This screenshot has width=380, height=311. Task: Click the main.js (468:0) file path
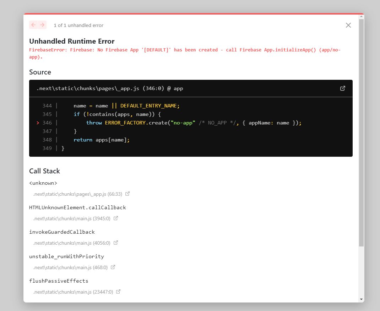(70, 267)
